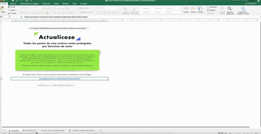Open the Acrobat ribbon tab
The image size is (261, 134).
point(84,3)
